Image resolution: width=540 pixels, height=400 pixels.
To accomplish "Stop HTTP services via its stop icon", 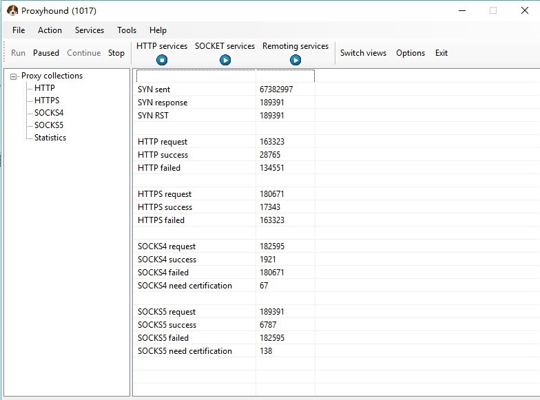I will (162, 61).
